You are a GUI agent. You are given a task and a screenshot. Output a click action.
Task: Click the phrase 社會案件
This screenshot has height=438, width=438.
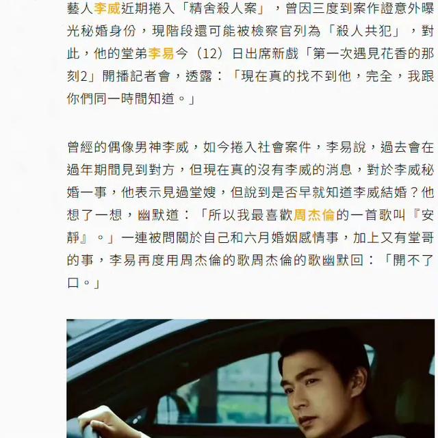(x=284, y=147)
